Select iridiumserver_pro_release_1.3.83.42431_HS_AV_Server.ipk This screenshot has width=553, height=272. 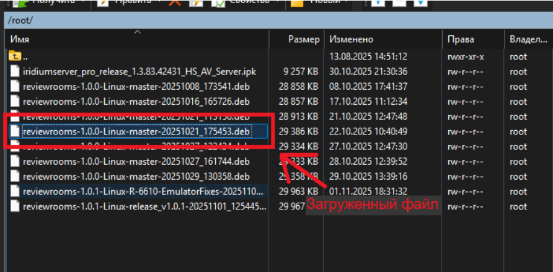(x=139, y=71)
